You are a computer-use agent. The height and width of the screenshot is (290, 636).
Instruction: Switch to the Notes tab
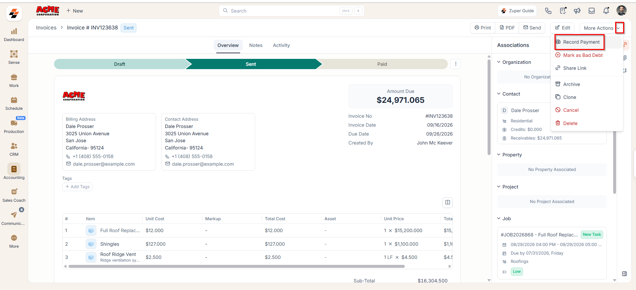point(256,45)
